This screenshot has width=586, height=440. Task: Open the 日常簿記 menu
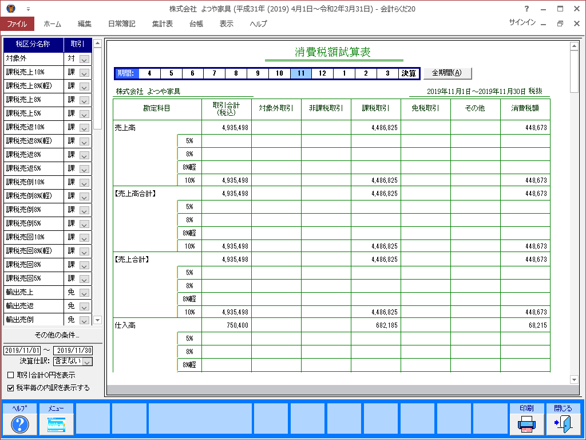point(122,23)
